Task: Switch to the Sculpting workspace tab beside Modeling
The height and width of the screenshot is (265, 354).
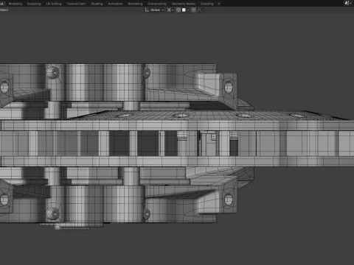Action: tap(34, 4)
